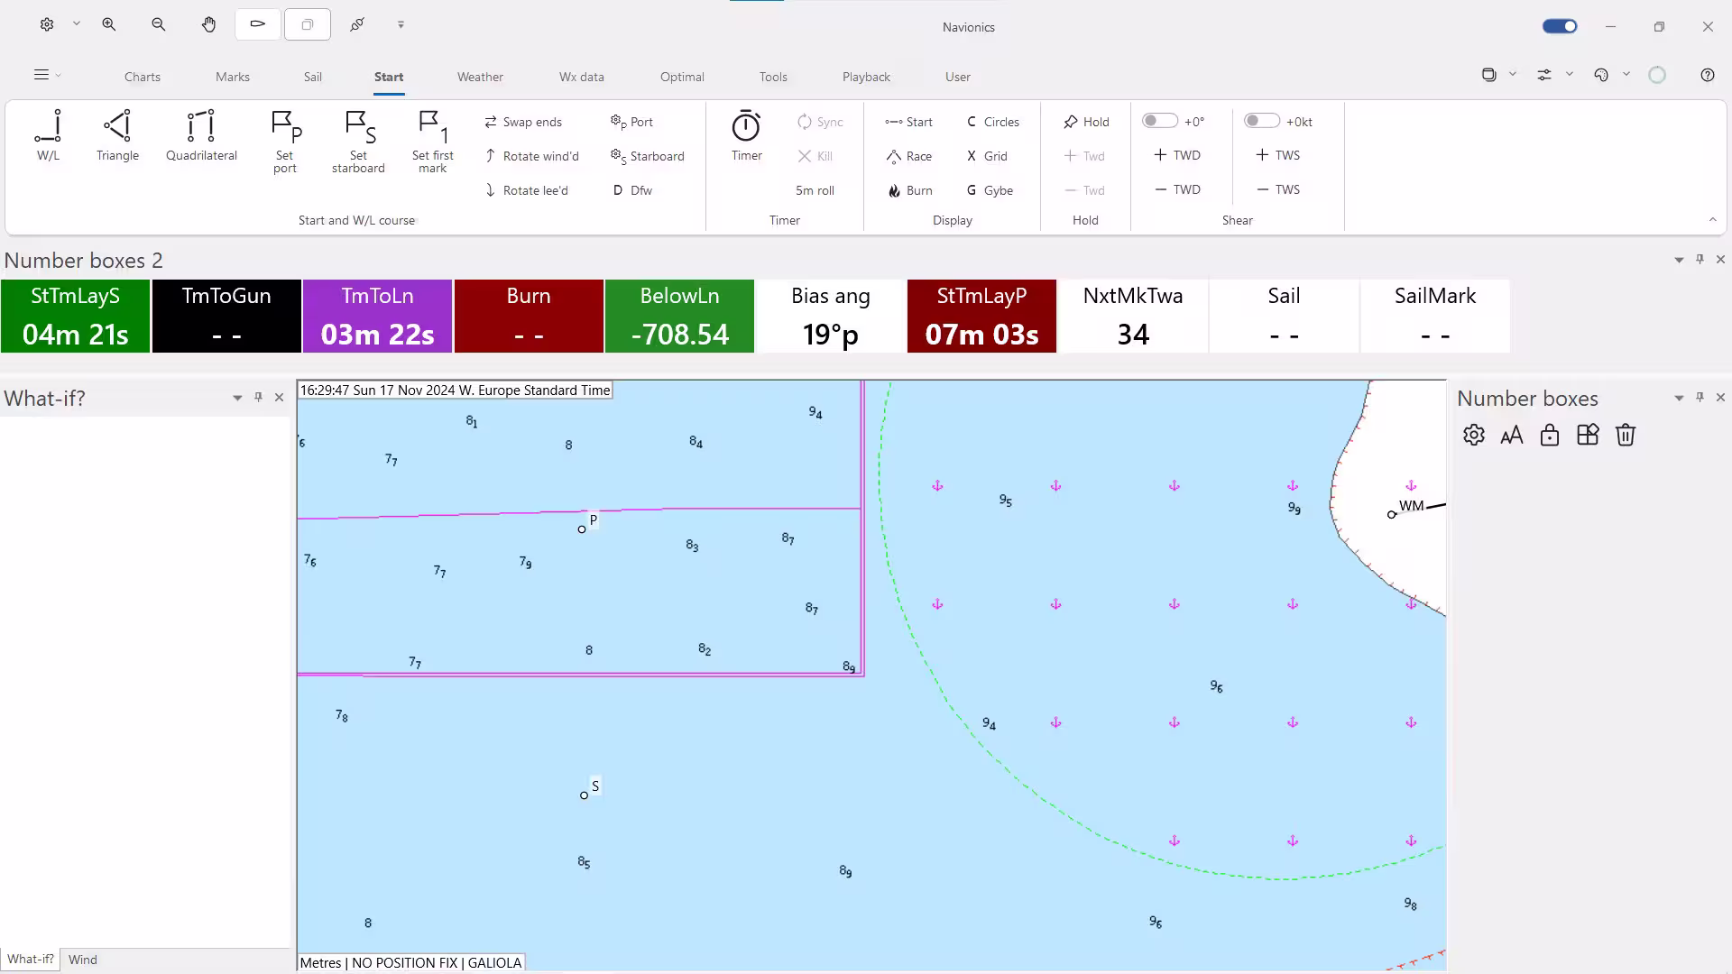
Task: Switch to the Weather tab
Action: (x=480, y=77)
